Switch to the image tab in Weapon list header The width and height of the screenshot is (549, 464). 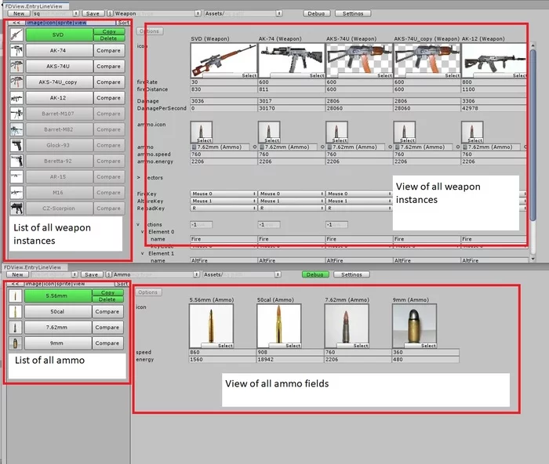tap(35, 23)
